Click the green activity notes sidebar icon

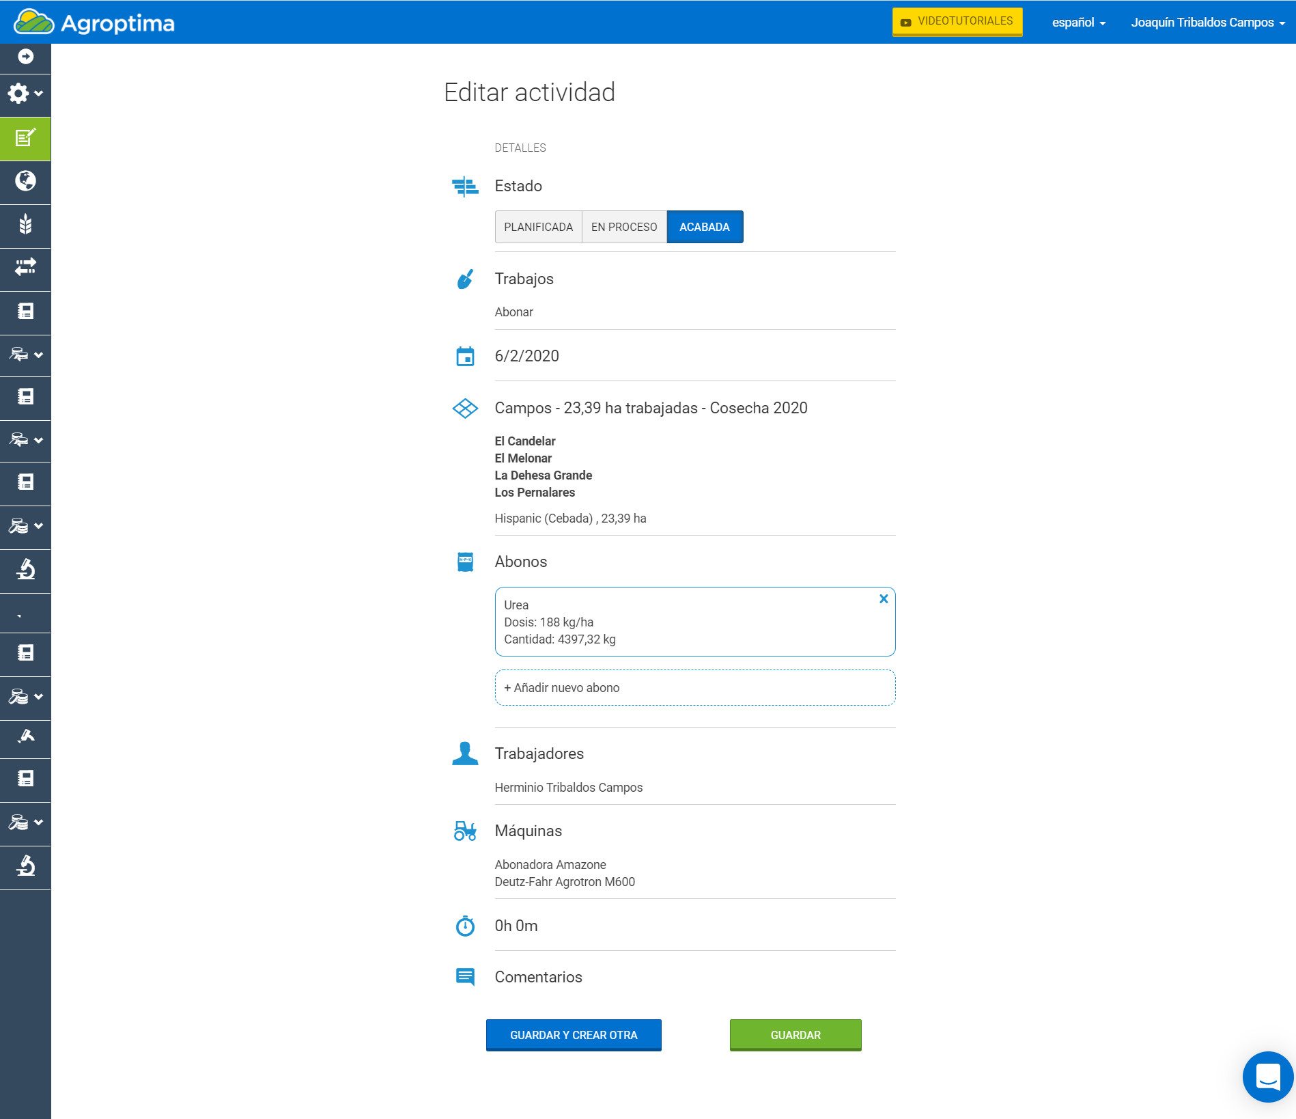tap(25, 139)
